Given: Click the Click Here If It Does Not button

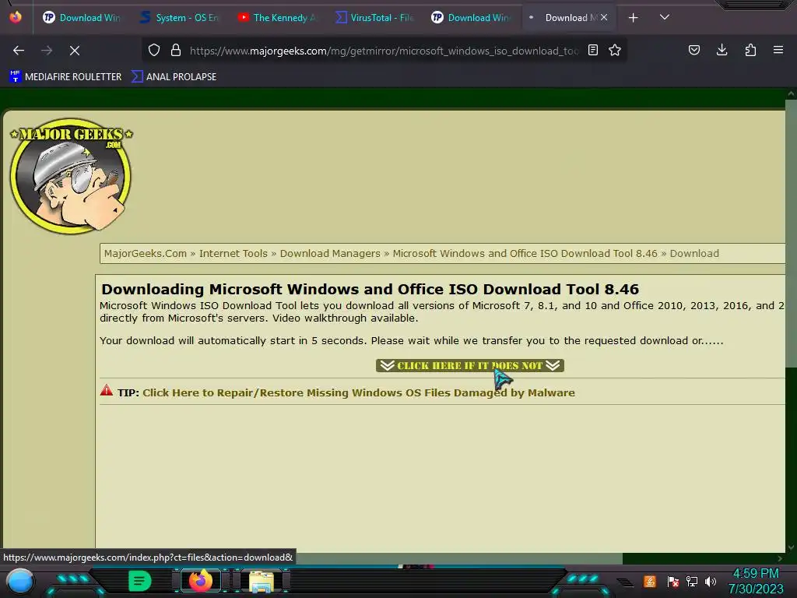Looking at the screenshot, I should pos(469,366).
